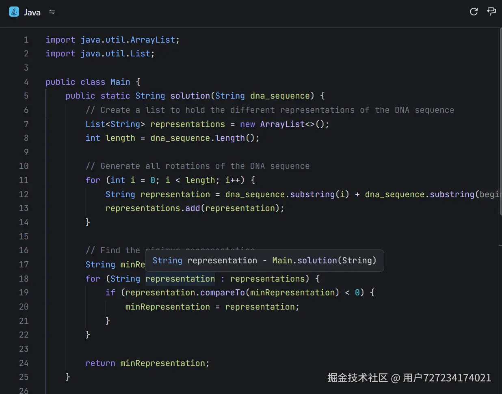Click the Java language label
The width and height of the screenshot is (502, 394).
point(32,13)
